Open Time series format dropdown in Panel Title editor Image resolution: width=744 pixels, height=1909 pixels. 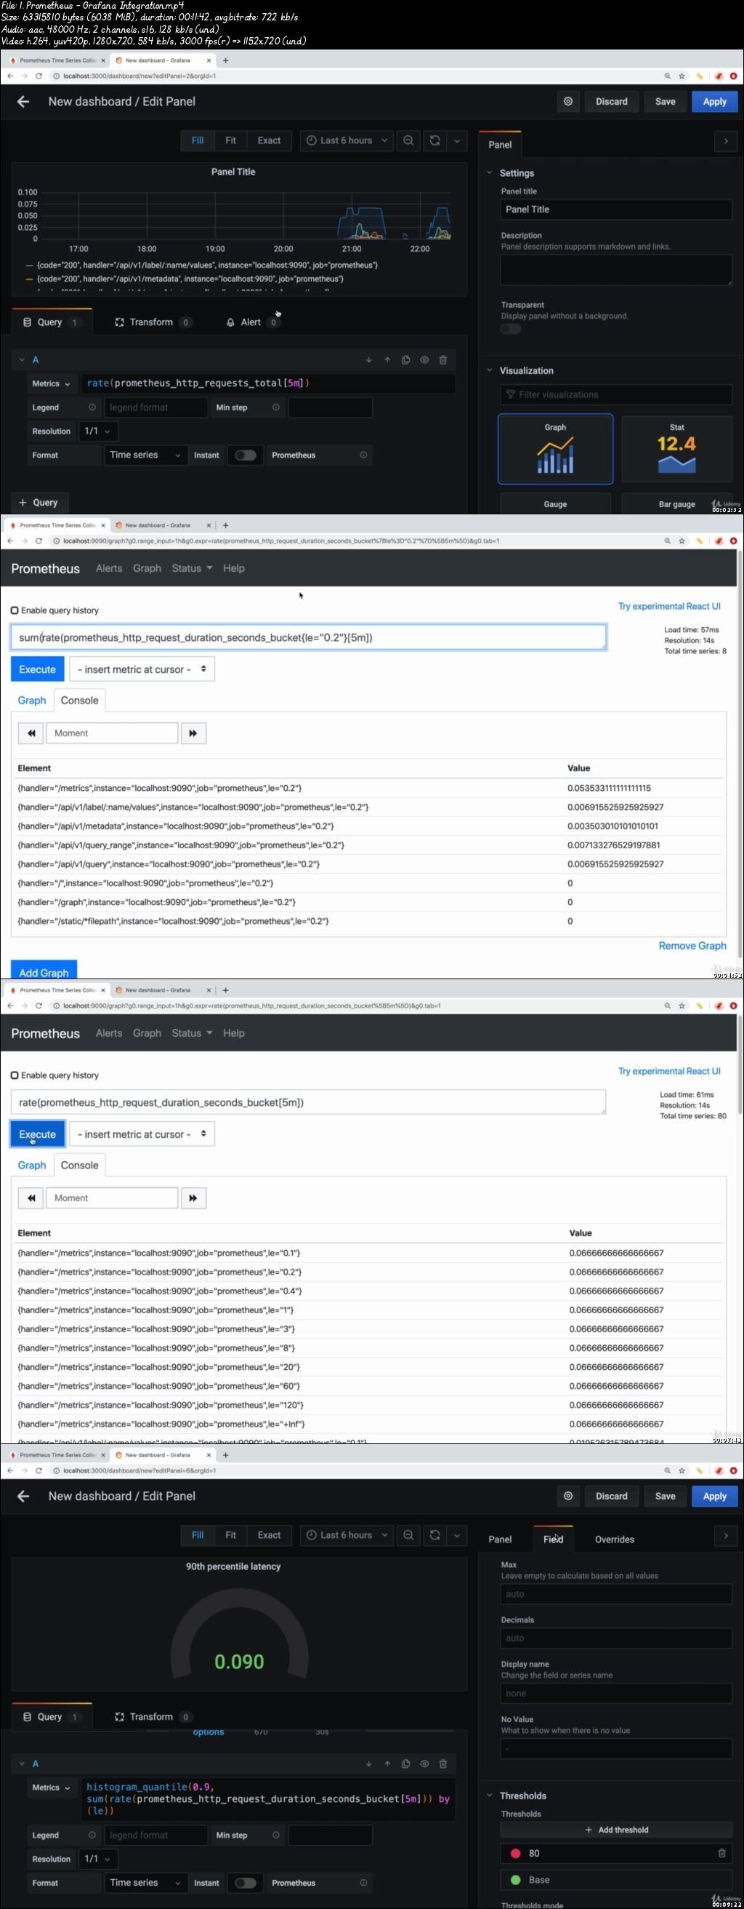pos(145,455)
